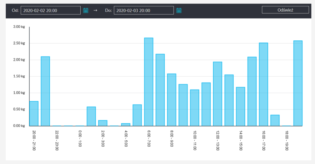Click the 1.00 kg axis label
Image resolution: width=315 pixels, height=164 pixels.
(19, 93)
